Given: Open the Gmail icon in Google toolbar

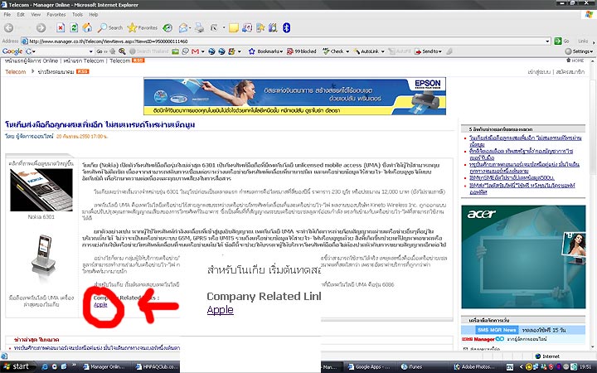Looking at the screenshot, I should 196,51.
